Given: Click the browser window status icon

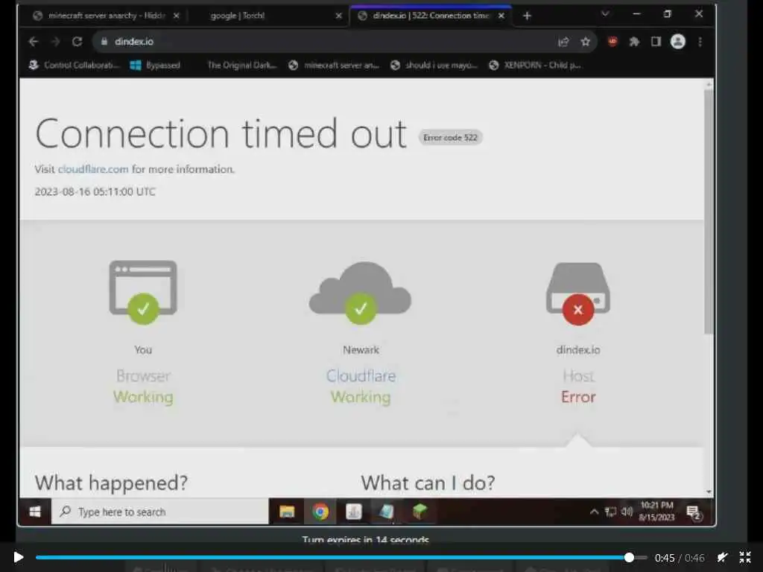Looking at the screenshot, I should [143, 292].
